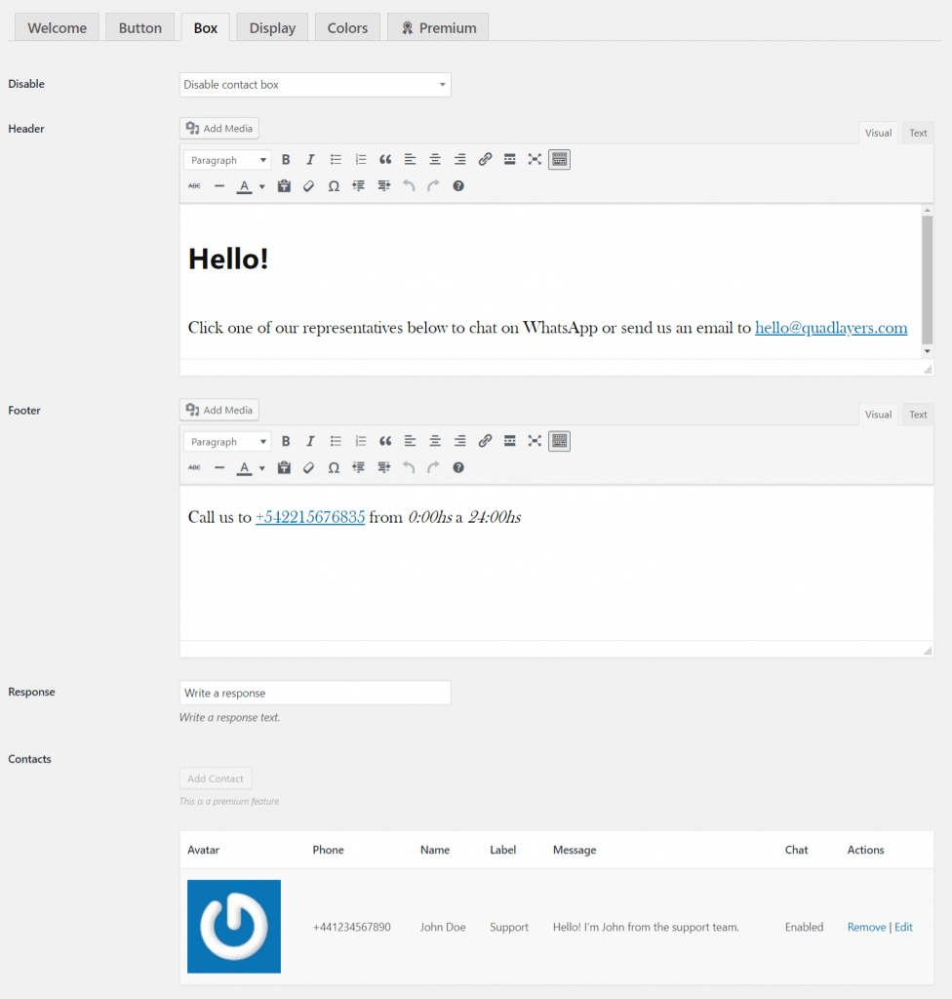This screenshot has width=952, height=999.
Task: Open hello@quadlayers.com email link
Action: tap(831, 328)
